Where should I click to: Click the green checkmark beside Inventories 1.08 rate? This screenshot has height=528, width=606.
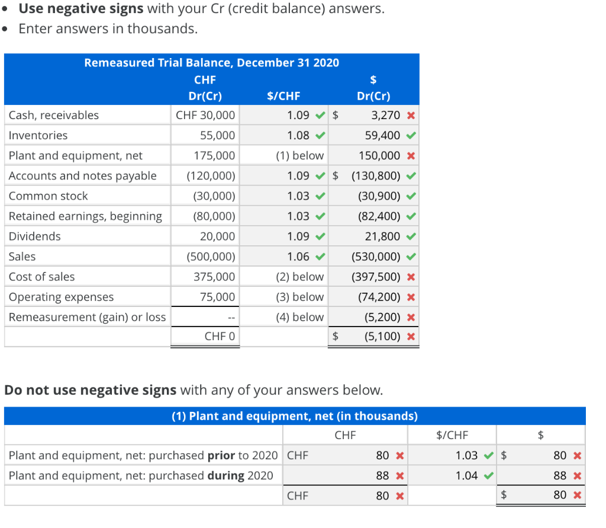click(320, 135)
